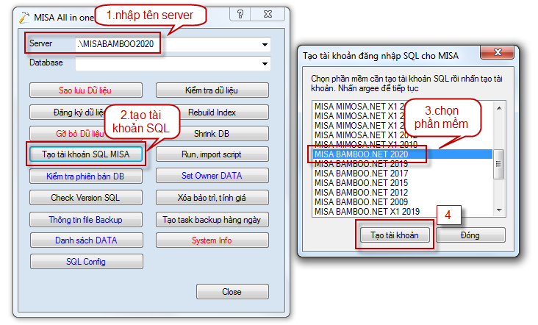Viewport: 538px width, 325px height.
Task: Expand the Database dropdown list
Action: 265,64
